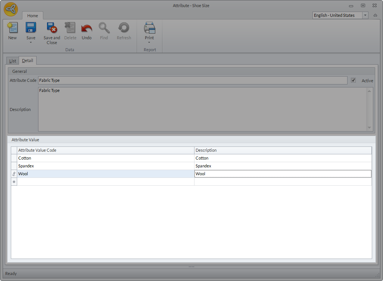
Task: Expand the Print dropdown arrow
Action: pos(149,43)
